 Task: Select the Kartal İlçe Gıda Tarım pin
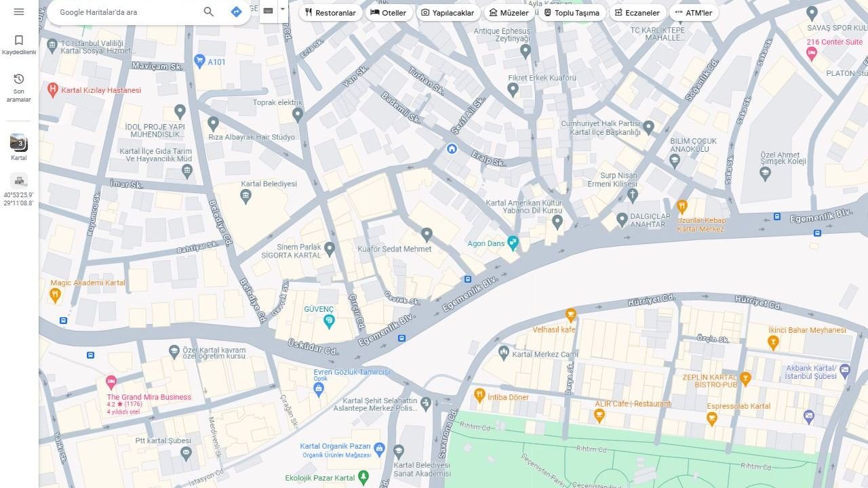(x=187, y=171)
